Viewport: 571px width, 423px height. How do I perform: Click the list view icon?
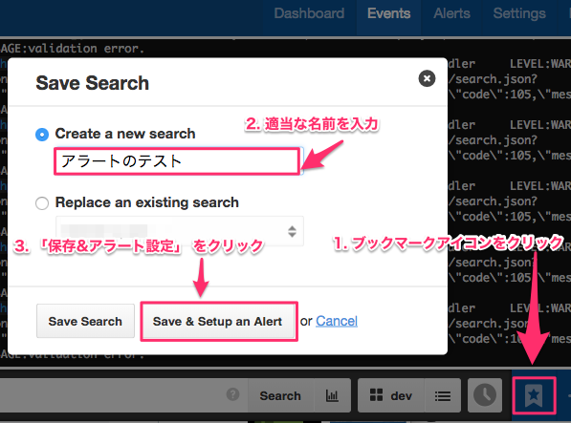(x=443, y=395)
